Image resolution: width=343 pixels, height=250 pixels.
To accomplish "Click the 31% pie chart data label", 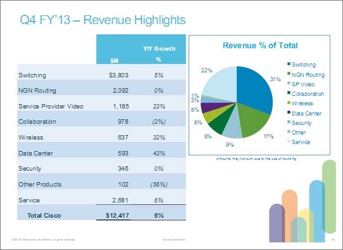I will tap(275, 79).
